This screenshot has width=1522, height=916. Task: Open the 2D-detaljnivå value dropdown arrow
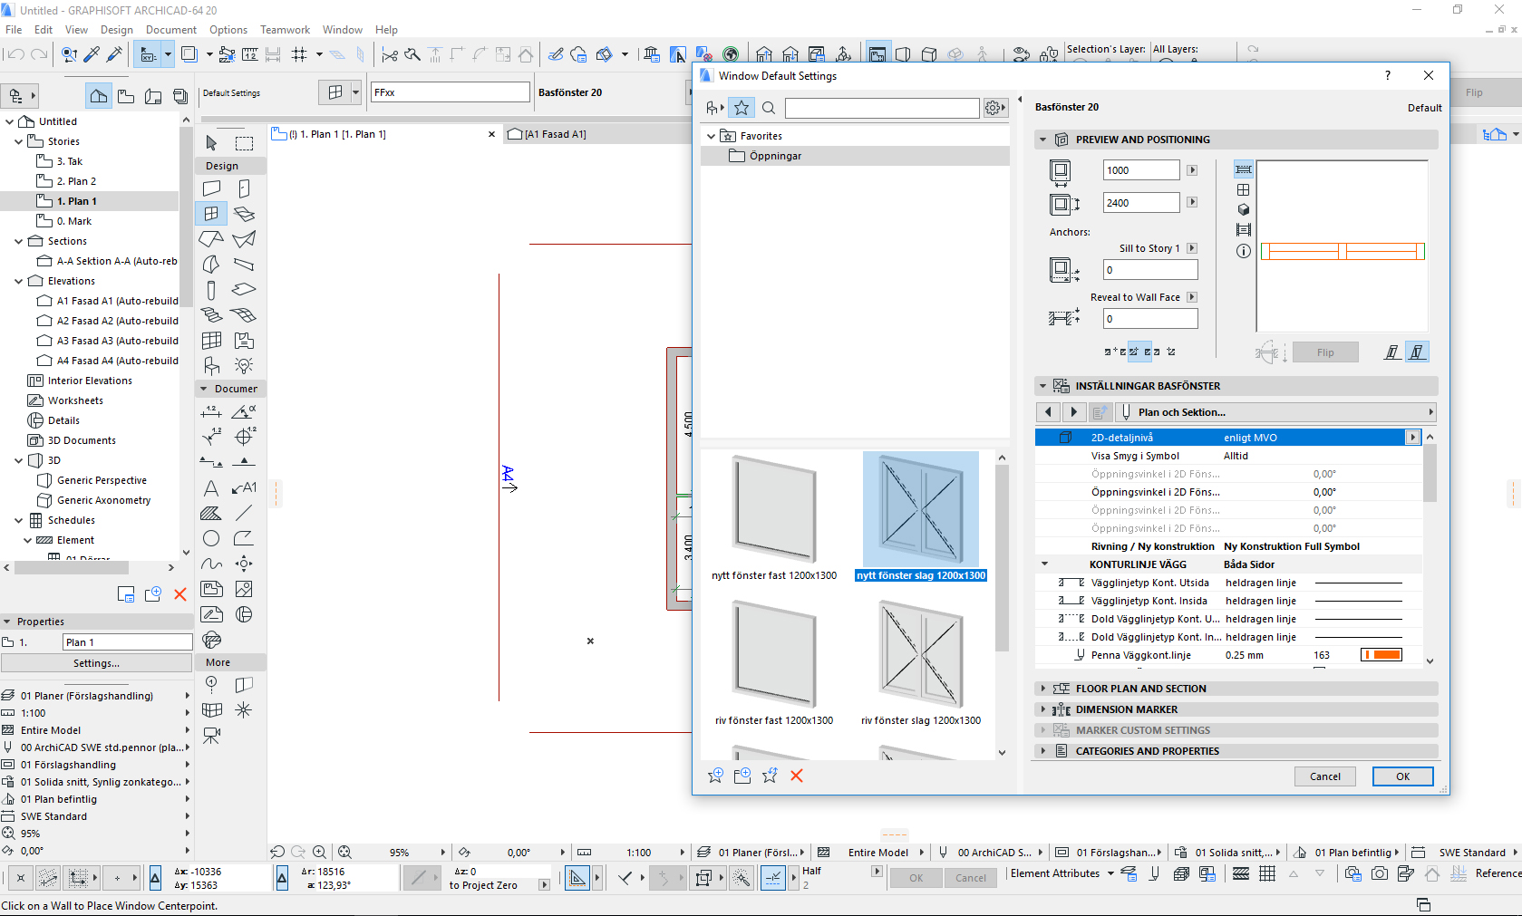pyautogui.click(x=1412, y=438)
